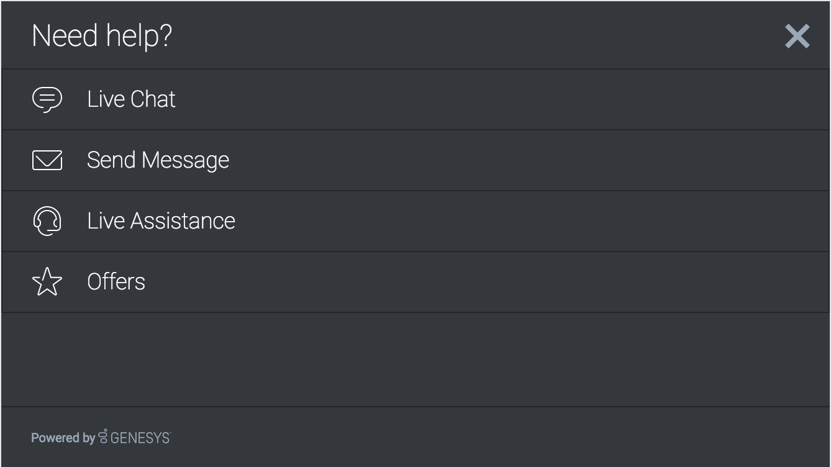Follow the GENESYS brand name link
Image resolution: width=831 pixels, height=467 pixels.
click(x=140, y=438)
